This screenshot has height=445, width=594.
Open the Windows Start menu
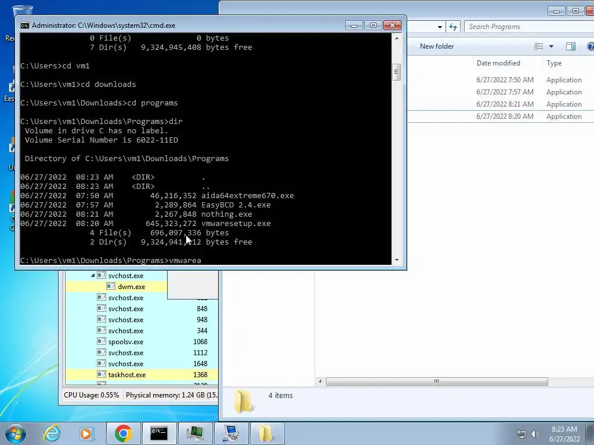pyautogui.click(x=15, y=433)
